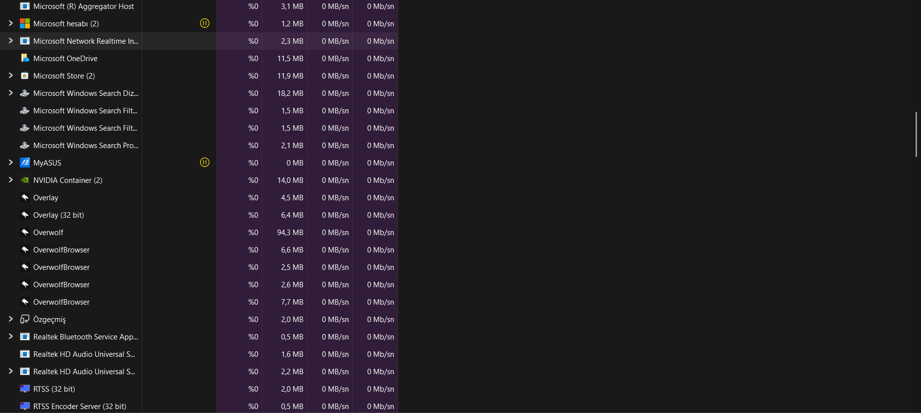
Task: Click the suspended status icon for Microsoft hesabı
Action: click(x=205, y=23)
